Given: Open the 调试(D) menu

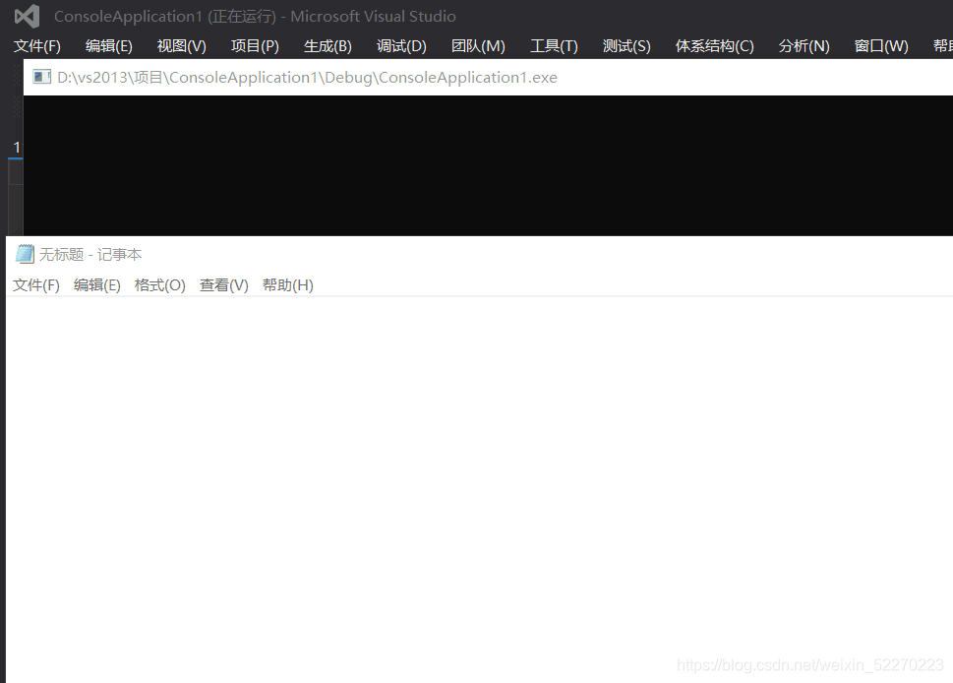Looking at the screenshot, I should coord(401,46).
